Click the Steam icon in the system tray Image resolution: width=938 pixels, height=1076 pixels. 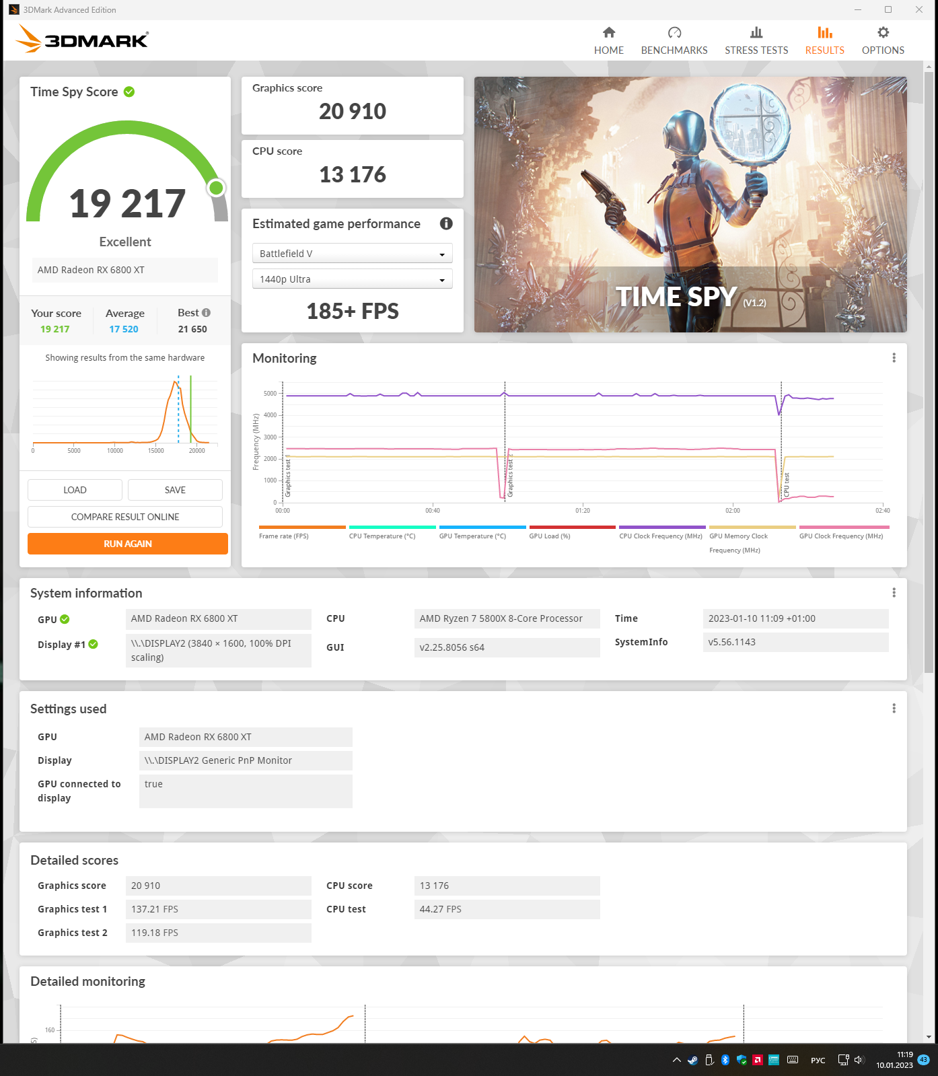click(x=692, y=1060)
